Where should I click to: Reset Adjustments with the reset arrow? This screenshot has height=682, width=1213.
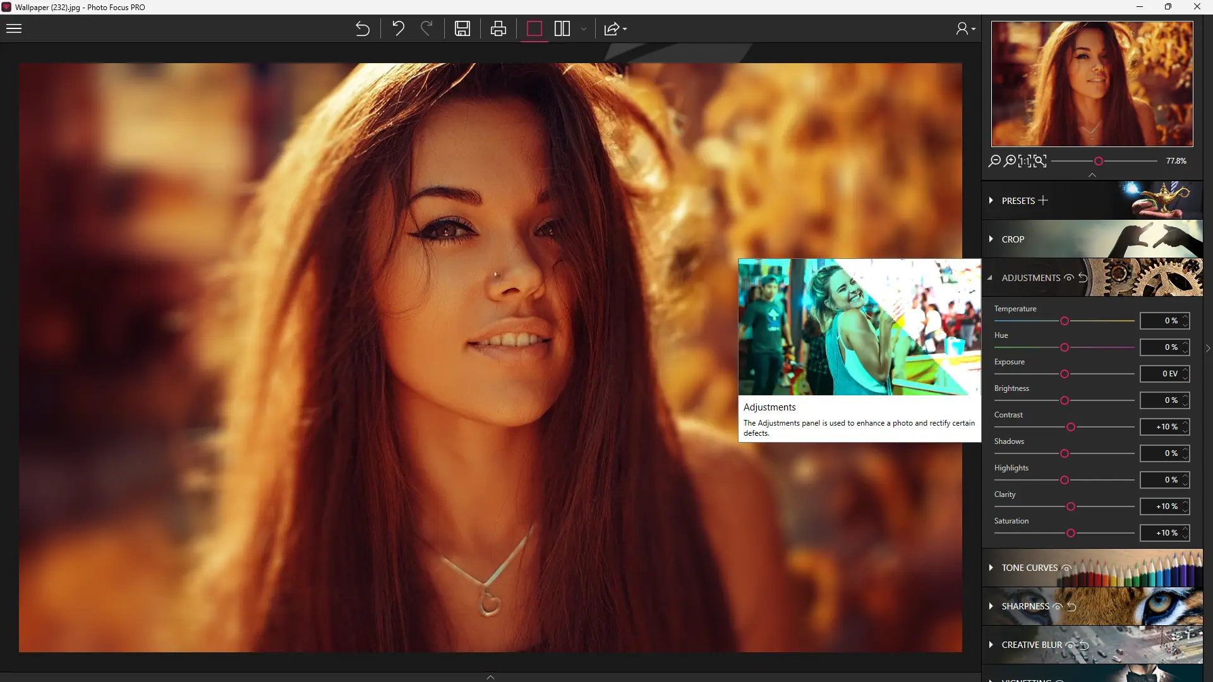click(x=1083, y=278)
